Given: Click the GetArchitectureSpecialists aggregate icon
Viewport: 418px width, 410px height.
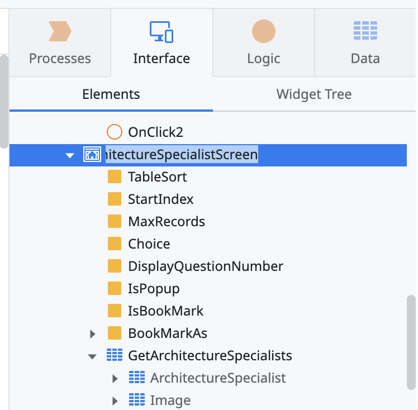Looking at the screenshot, I should click(115, 356).
